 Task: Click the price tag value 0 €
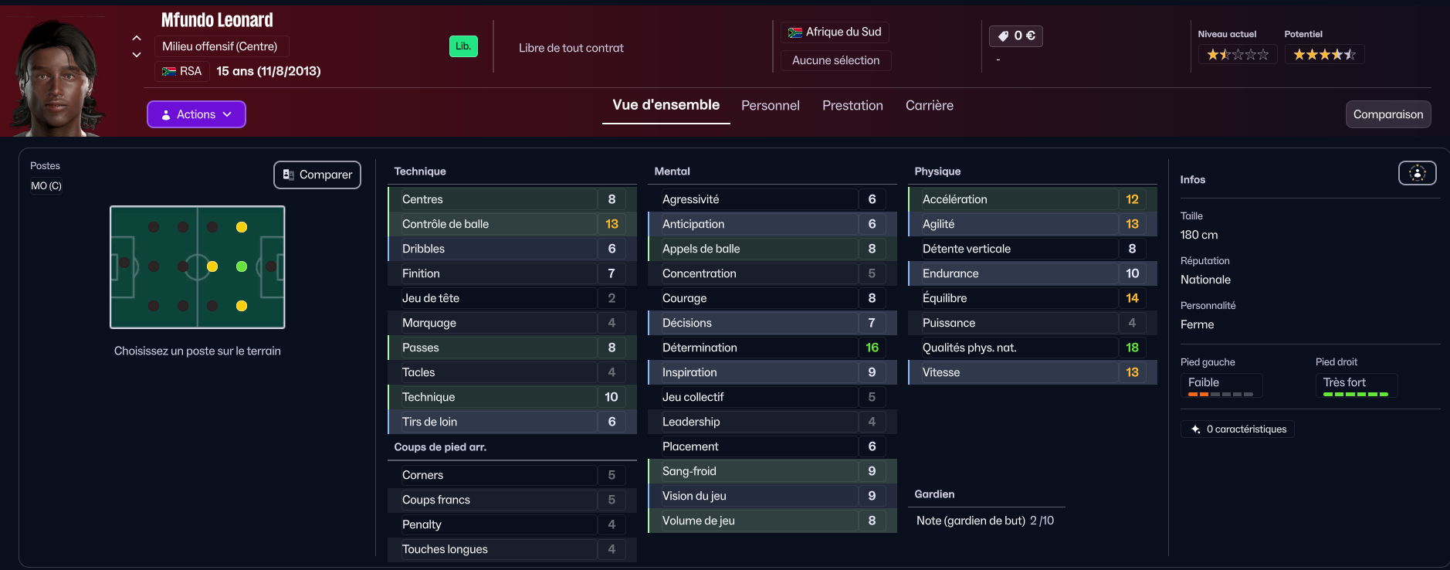(1016, 36)
